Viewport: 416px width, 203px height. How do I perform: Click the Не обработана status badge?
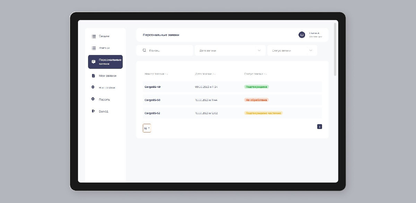257,100
